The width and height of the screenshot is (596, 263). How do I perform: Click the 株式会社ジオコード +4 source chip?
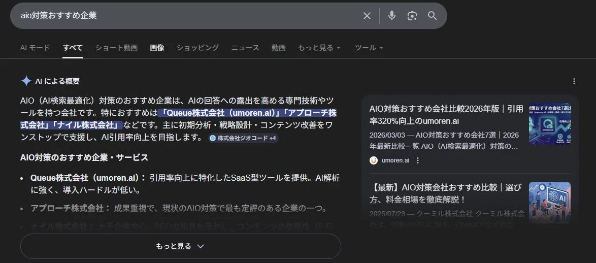(243, 138)
